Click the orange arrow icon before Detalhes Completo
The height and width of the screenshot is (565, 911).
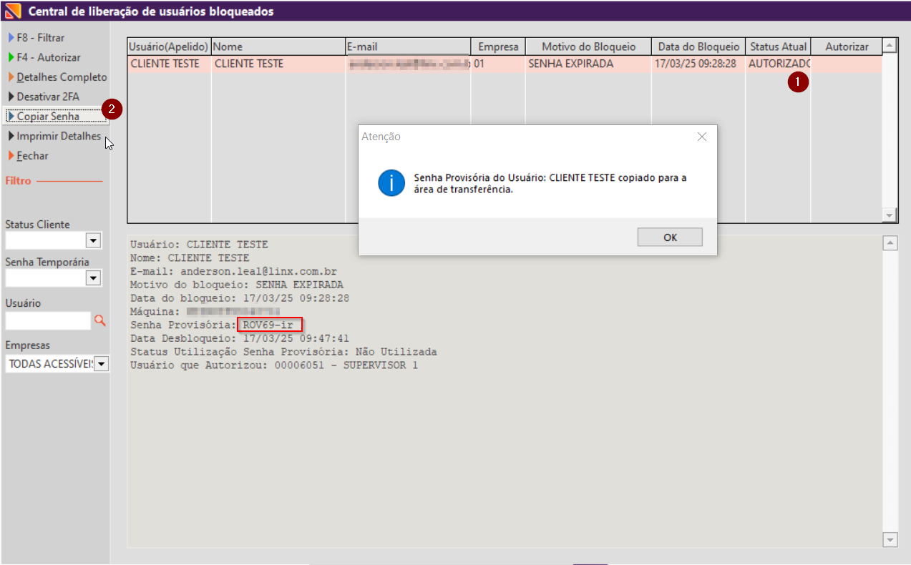coord(11,77)
